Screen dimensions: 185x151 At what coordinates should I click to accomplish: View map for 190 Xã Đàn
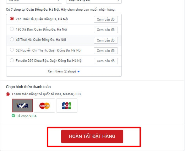106,30
